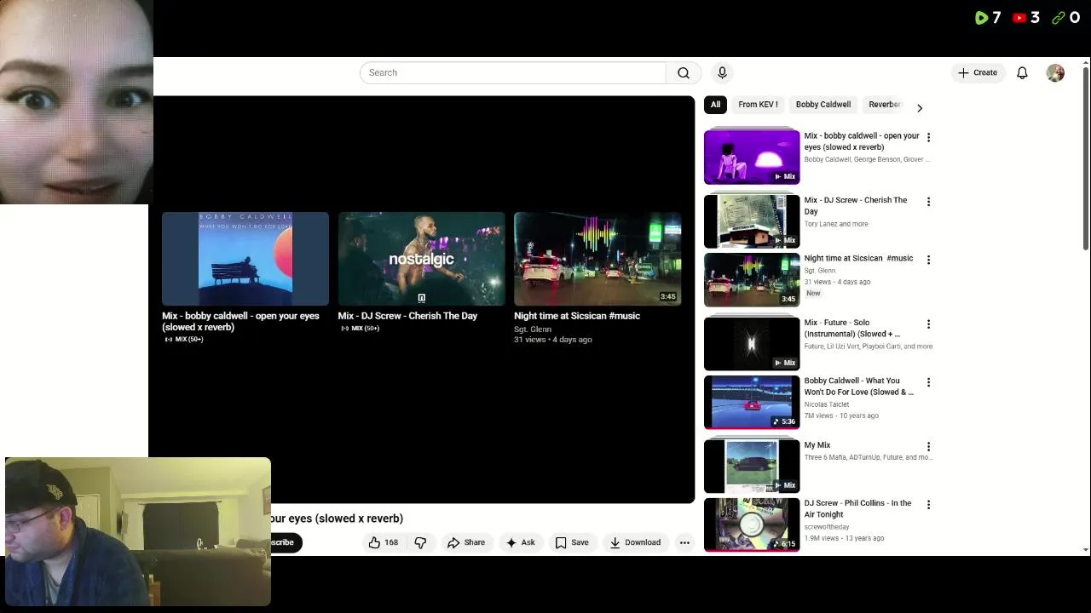
Task: Open options for Night time at Sicsican sidebar video
Action: (x=928, y=260)
